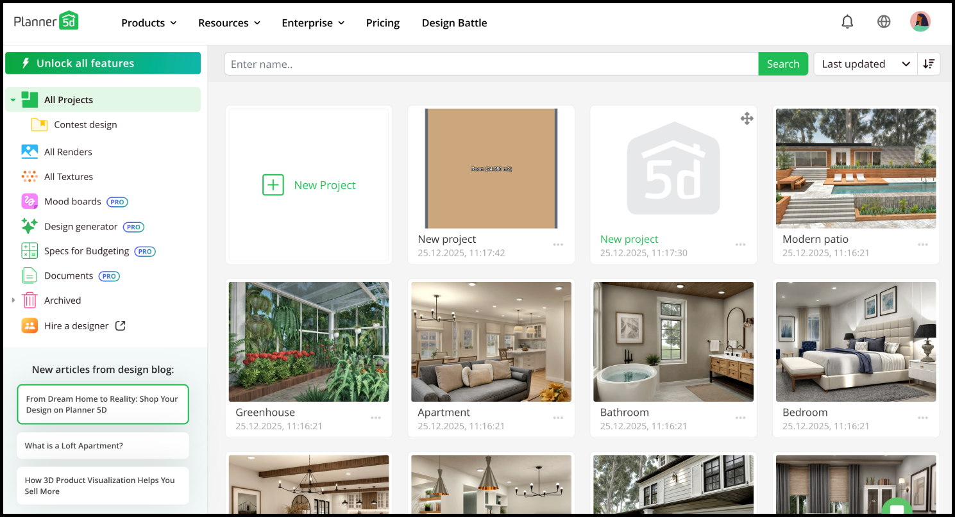Open options menu for Modern patio
955x517 pixels.
[923, 245]
